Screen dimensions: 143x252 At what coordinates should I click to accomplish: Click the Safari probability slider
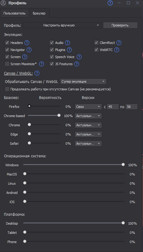coord(44,143)
